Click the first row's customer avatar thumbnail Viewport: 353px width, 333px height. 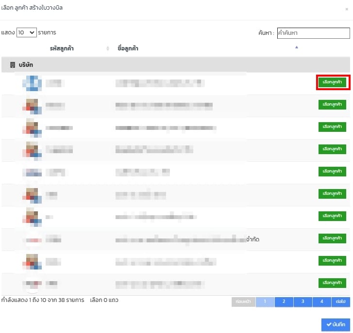point(32,83)
